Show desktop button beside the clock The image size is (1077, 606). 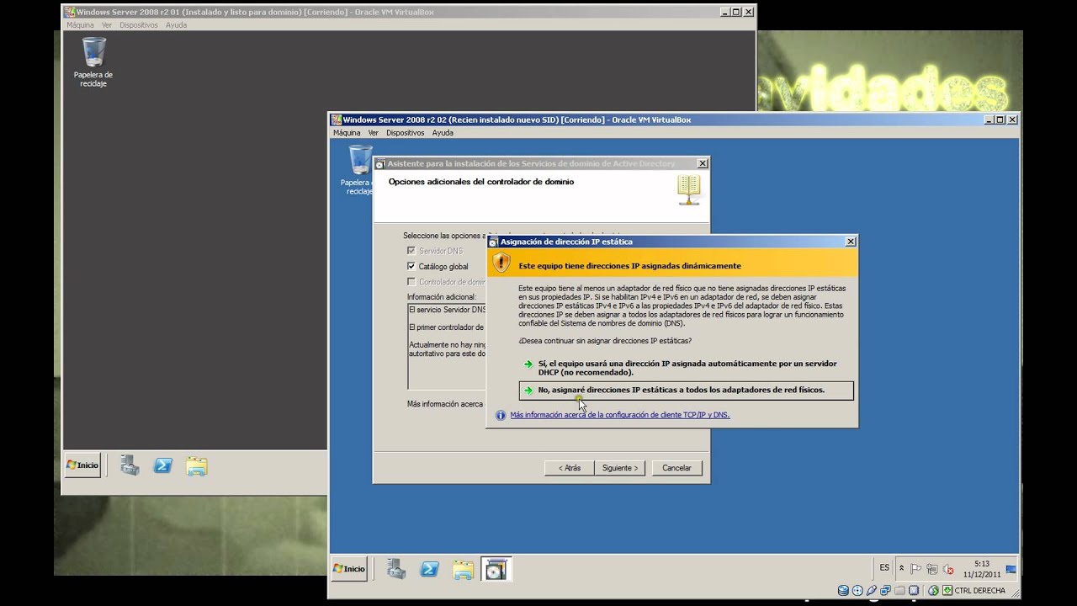[1011, 570]
